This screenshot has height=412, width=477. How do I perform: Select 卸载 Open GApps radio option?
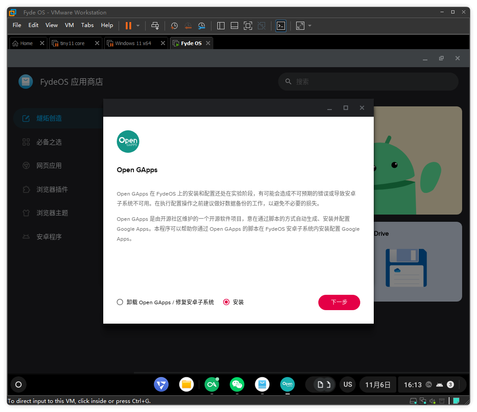click(x=120, y=302)
